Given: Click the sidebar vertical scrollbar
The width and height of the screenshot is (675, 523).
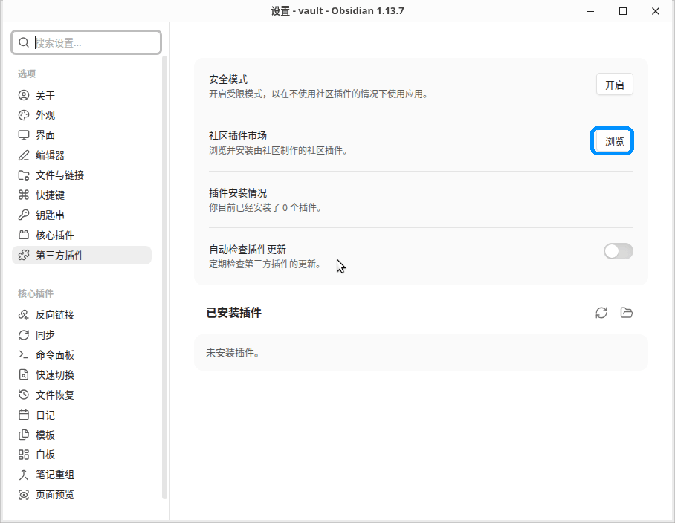Looking at the screenshot, I should [x=164, y=277].
